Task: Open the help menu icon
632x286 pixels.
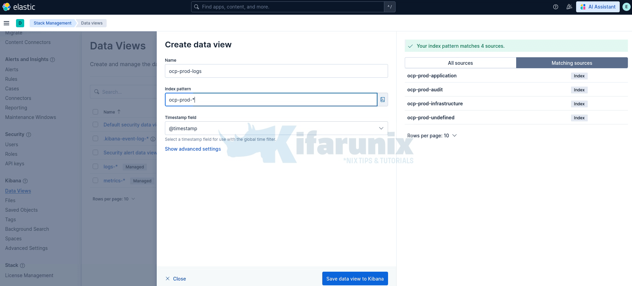Action: pyautogui.click(x=556, y=7)
